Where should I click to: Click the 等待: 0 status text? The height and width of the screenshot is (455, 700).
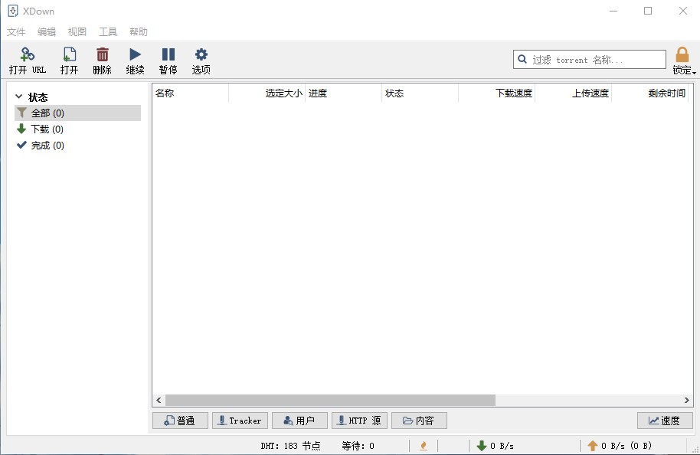click(358, 446)
